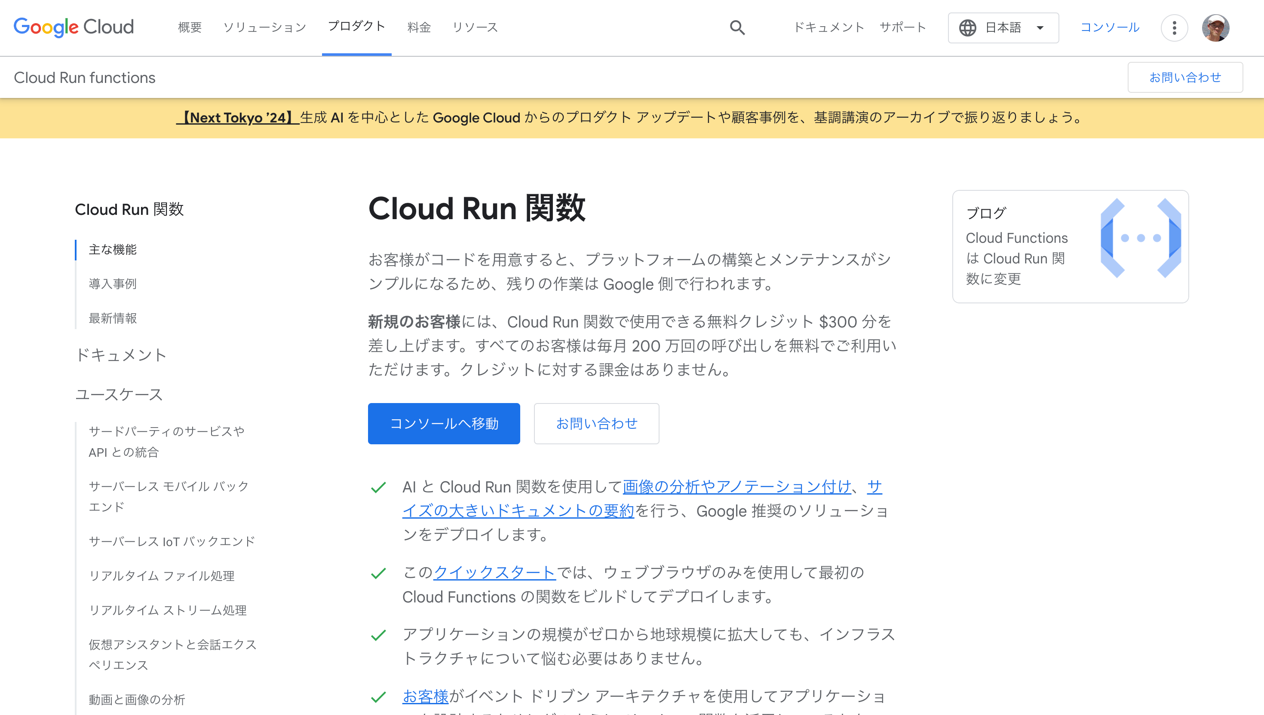Jump to ドキュメント sidebar section
This screenshot has height=715, width=1264.
click(121, 355)
